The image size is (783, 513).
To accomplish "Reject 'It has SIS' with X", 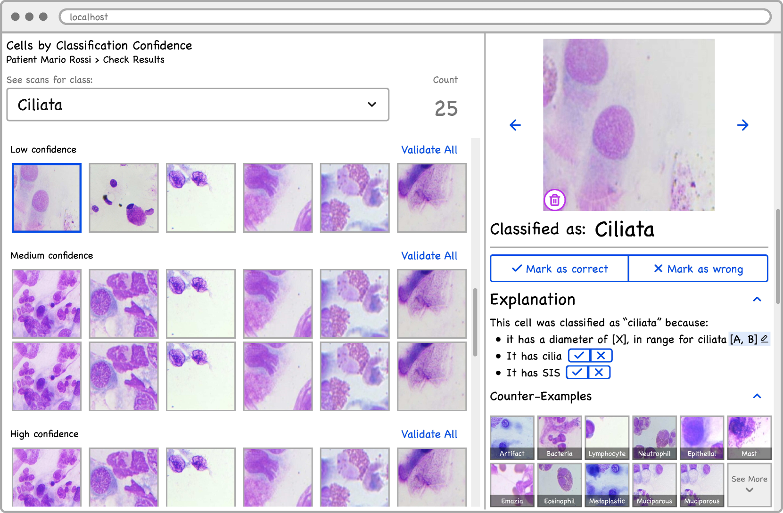I will coord(599,373).
